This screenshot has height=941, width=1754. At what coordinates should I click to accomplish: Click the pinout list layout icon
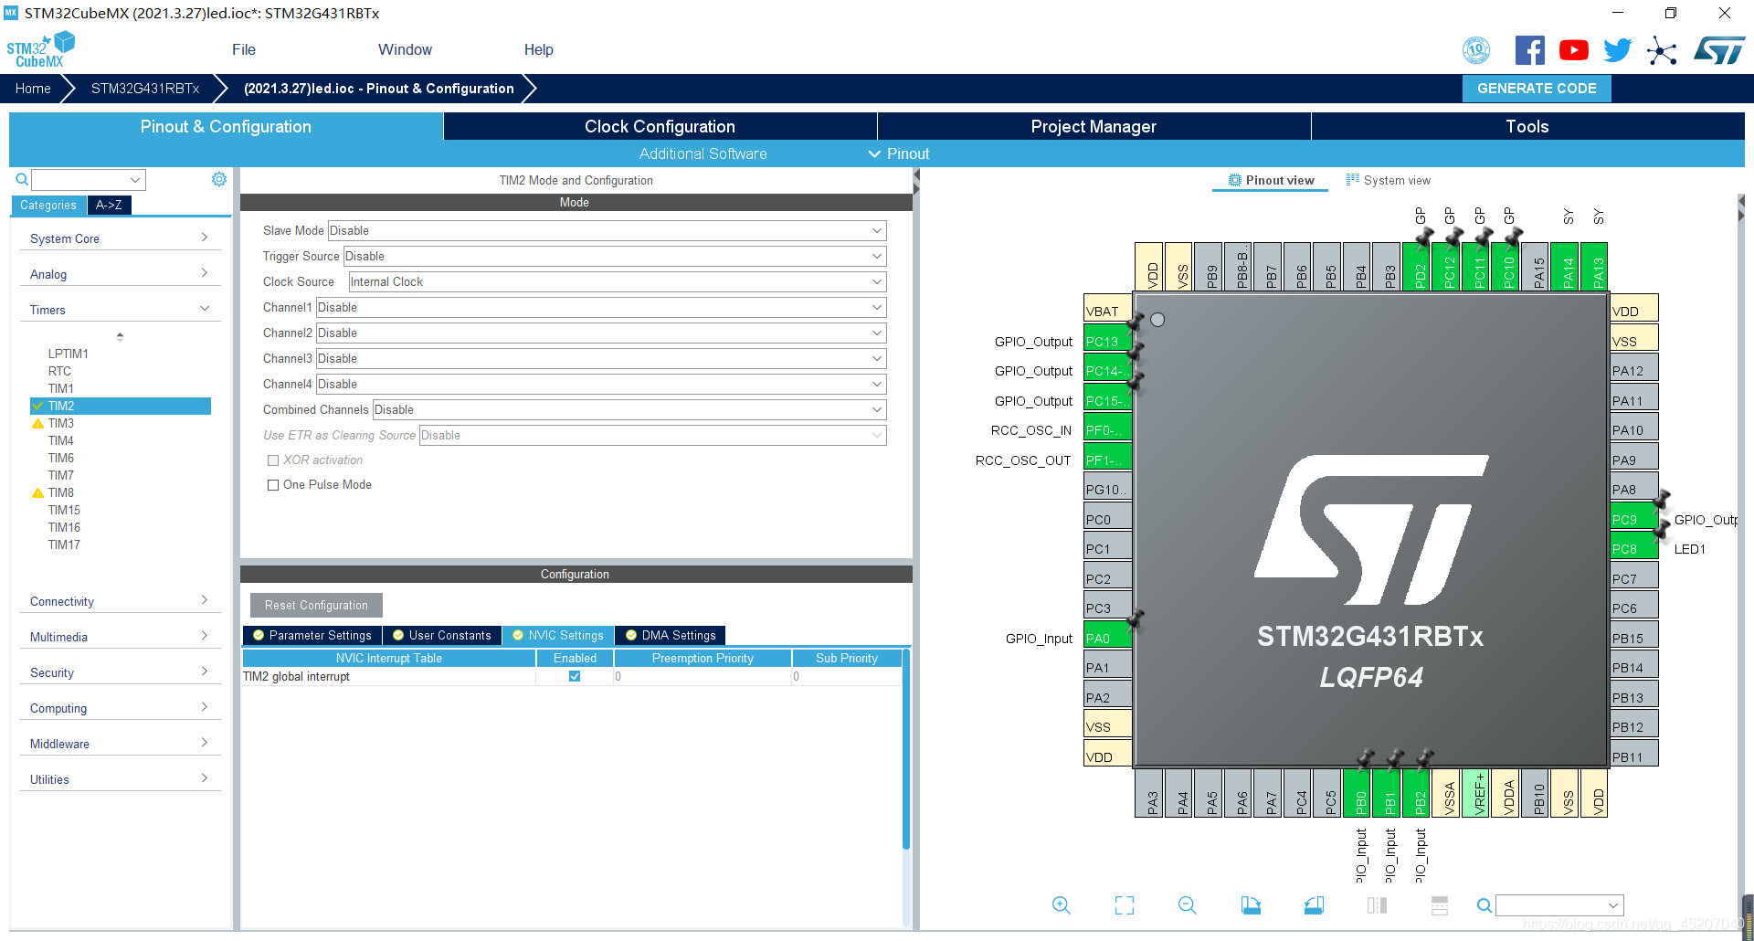pos(1440,905)
